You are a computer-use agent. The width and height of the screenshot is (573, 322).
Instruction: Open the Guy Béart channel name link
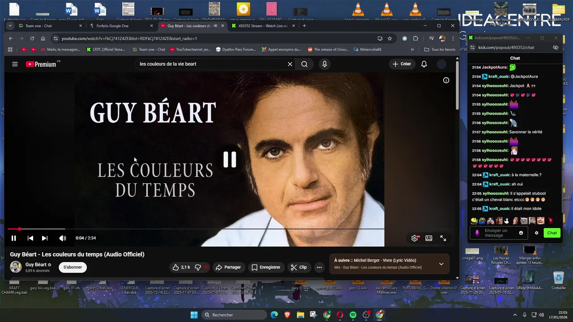36,265
